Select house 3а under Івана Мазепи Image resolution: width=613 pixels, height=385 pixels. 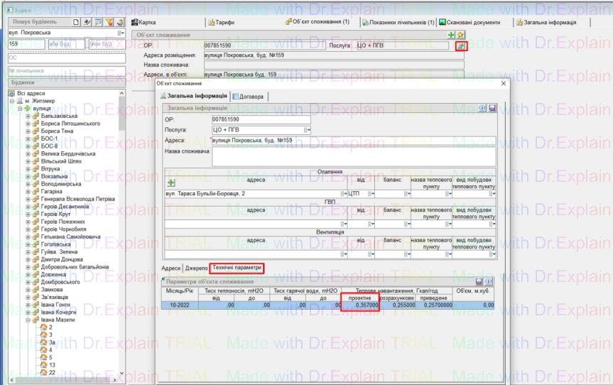pos(51,342)
